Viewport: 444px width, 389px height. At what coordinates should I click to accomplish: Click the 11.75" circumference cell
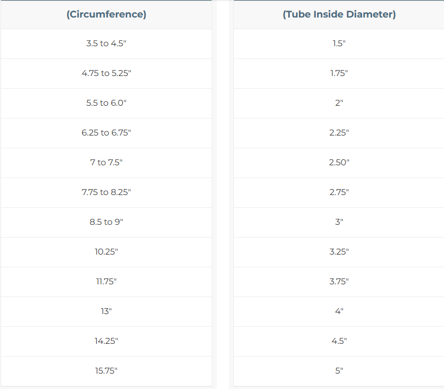106,282
